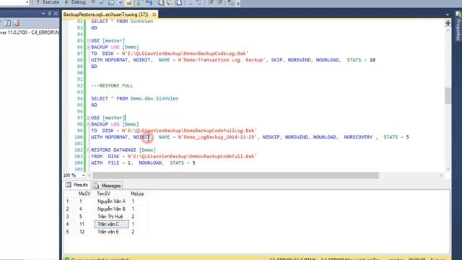Click the MaSV column header
462x260 pixels.
[x=84, y=194]
